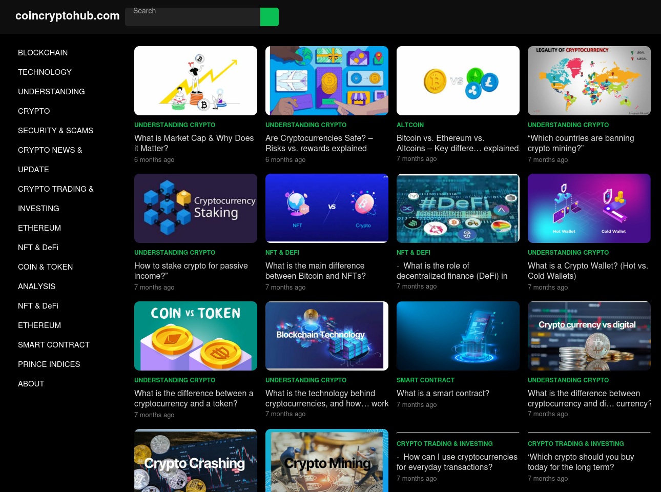Click Crypto Trading & Investing label above everyday transactions article

pyautogui.click(x=445, y=444)
